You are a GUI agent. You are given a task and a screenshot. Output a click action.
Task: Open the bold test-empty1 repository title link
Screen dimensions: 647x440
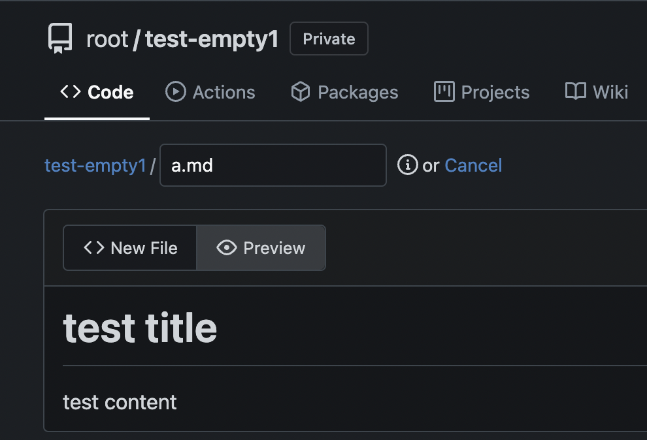point(212,39)
